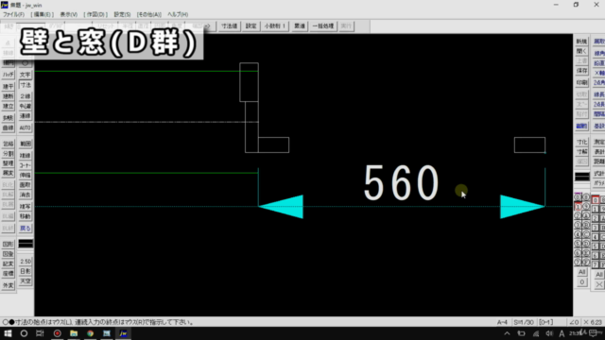605x340 pixels.
Task: Toggle layer group 2 circle button
Action: tap(578, 216)
